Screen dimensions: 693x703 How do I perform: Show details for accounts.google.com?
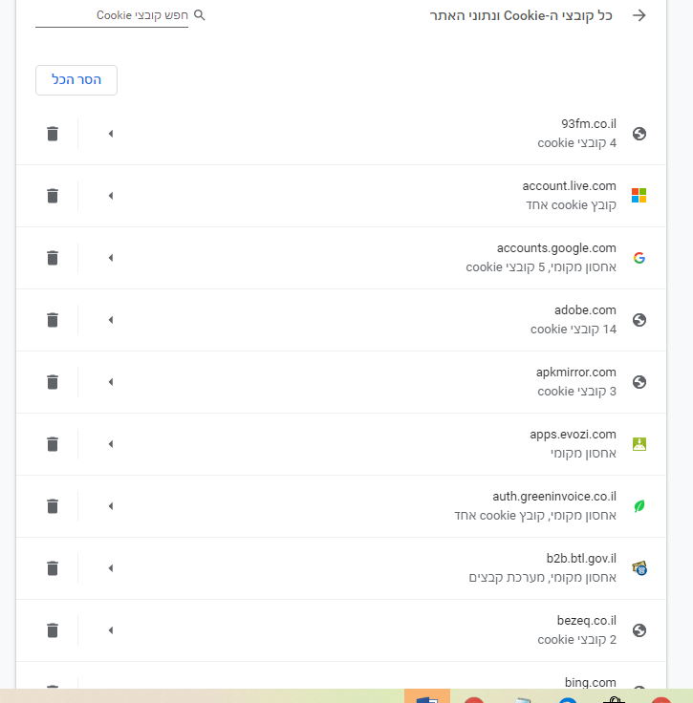(110, 258)
